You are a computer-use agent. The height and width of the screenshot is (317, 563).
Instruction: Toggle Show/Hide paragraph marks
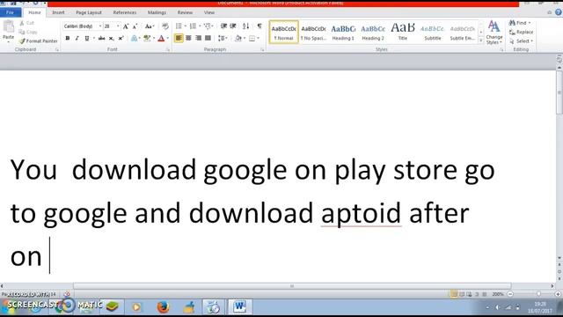260,26
